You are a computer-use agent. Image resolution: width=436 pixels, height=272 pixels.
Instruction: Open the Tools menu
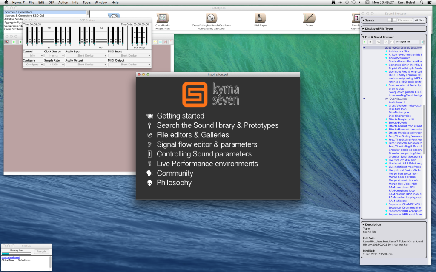(86, 3)
